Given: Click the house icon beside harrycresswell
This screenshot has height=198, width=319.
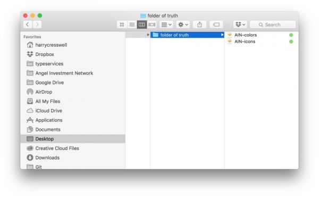Looking at the screenshot, I should pyautogui.click(x=30, y=45).
